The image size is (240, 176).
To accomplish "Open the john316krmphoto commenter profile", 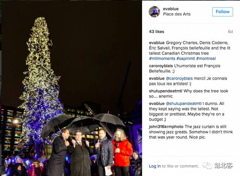I will coord(166,127).
